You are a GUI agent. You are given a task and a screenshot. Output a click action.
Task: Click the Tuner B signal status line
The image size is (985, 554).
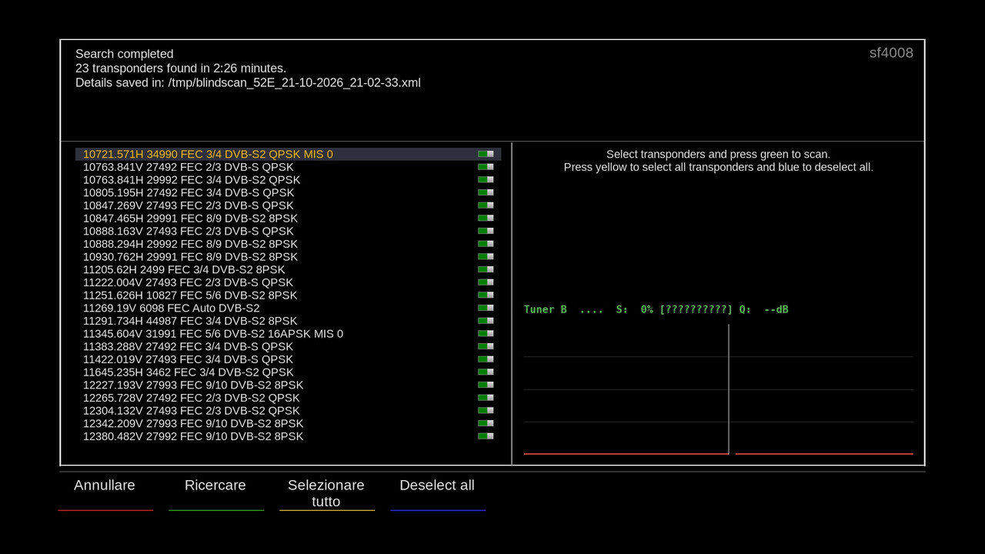coord(656,309)
